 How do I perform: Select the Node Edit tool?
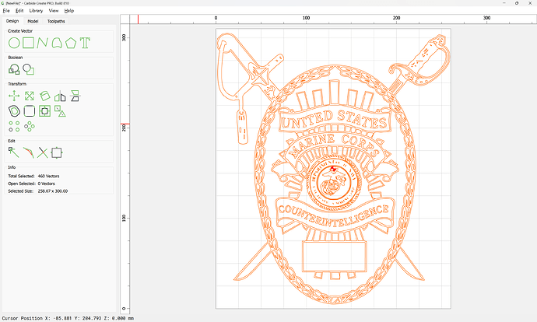(x=14, y=152)
